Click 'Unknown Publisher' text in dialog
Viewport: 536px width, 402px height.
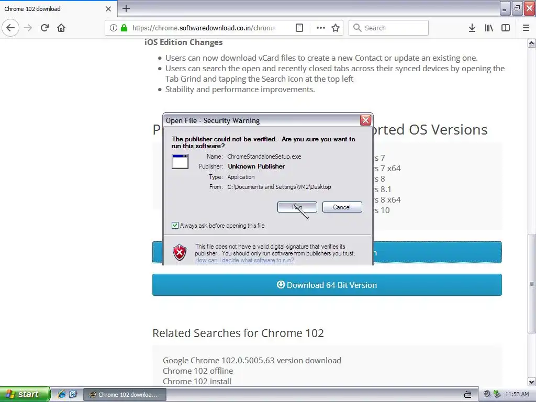[256, 166]
